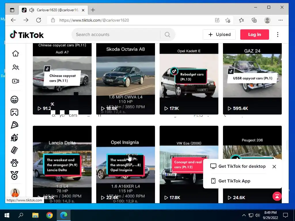Open the Lancia Delta video thumbnail
The image size is (295, 221).
tap(62, 164)
